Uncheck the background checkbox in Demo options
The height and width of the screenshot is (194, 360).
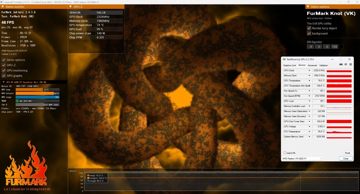309,34
